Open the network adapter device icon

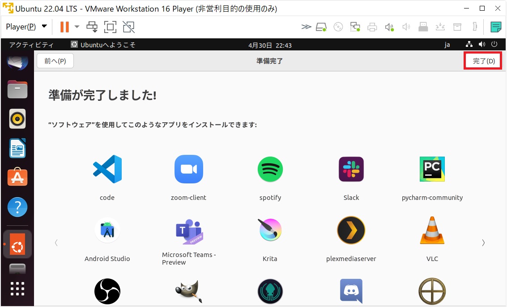355,27
